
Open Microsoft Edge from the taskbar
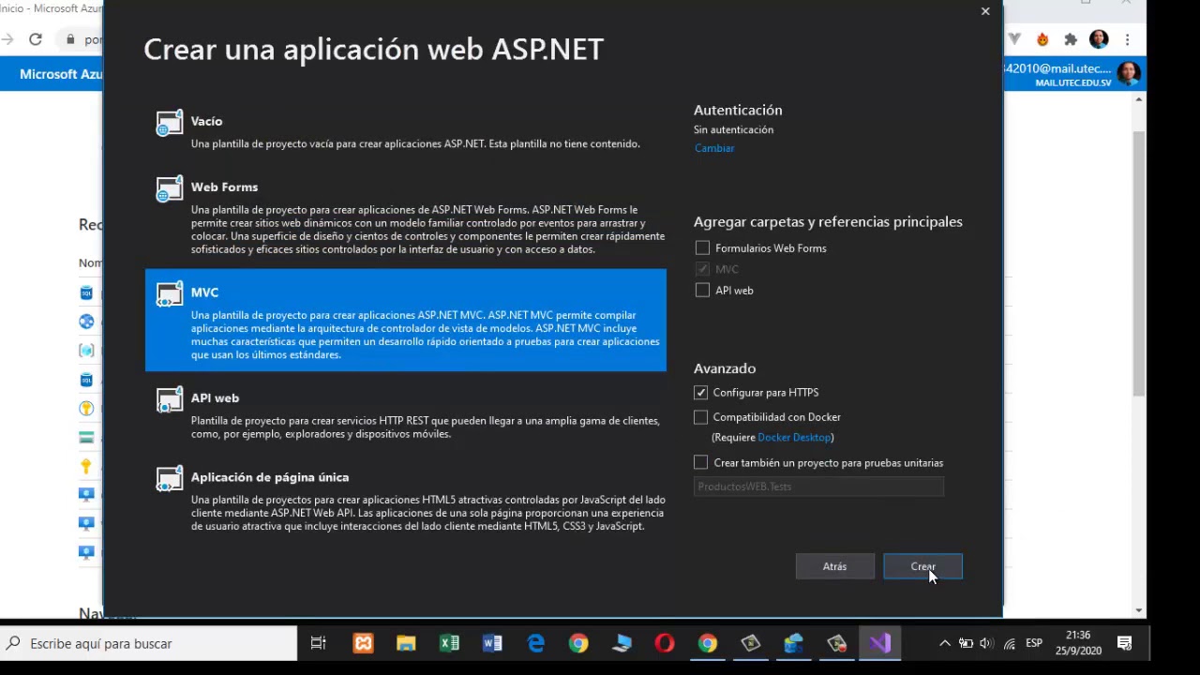click(535, 643)
